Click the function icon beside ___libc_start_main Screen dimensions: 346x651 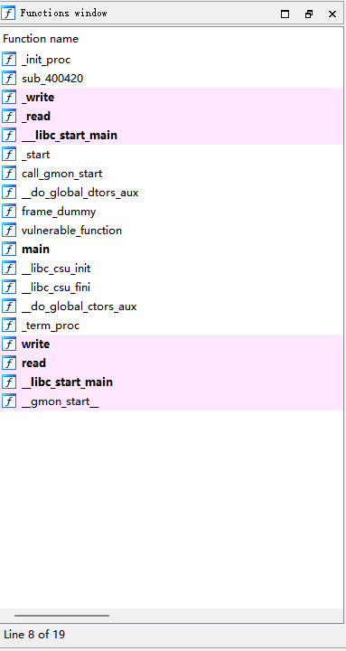(9, 136)
